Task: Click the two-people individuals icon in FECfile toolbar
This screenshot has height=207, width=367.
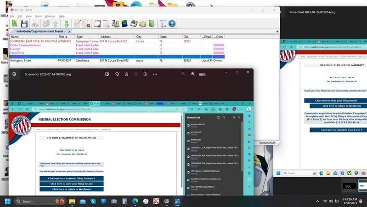Action: tap(115, 23)
